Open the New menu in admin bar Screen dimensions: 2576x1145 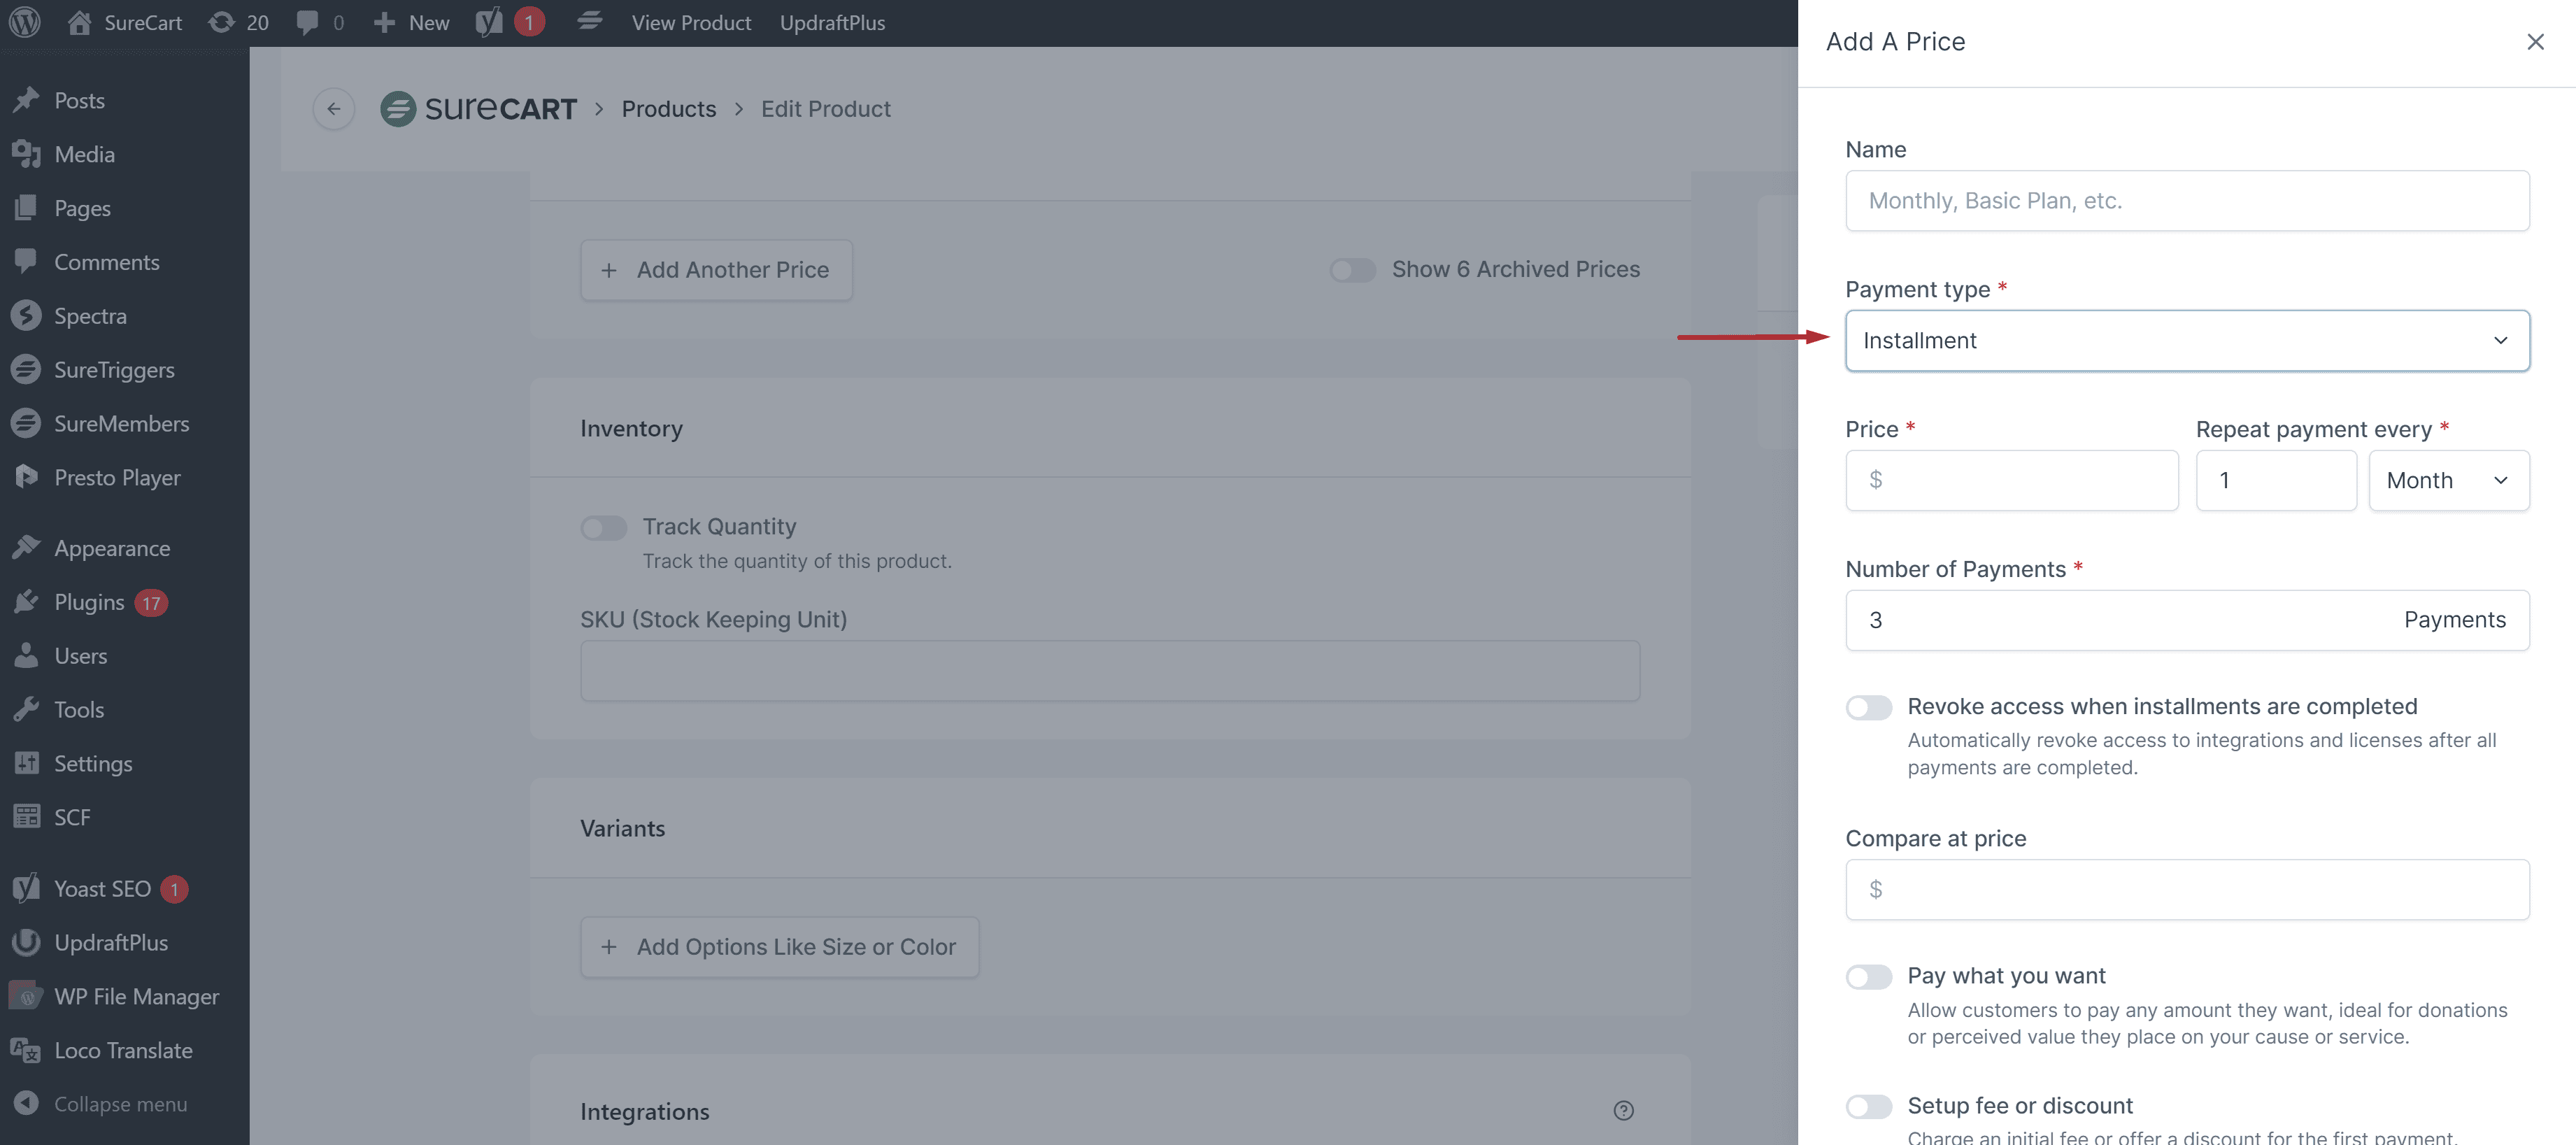point(411,22)
